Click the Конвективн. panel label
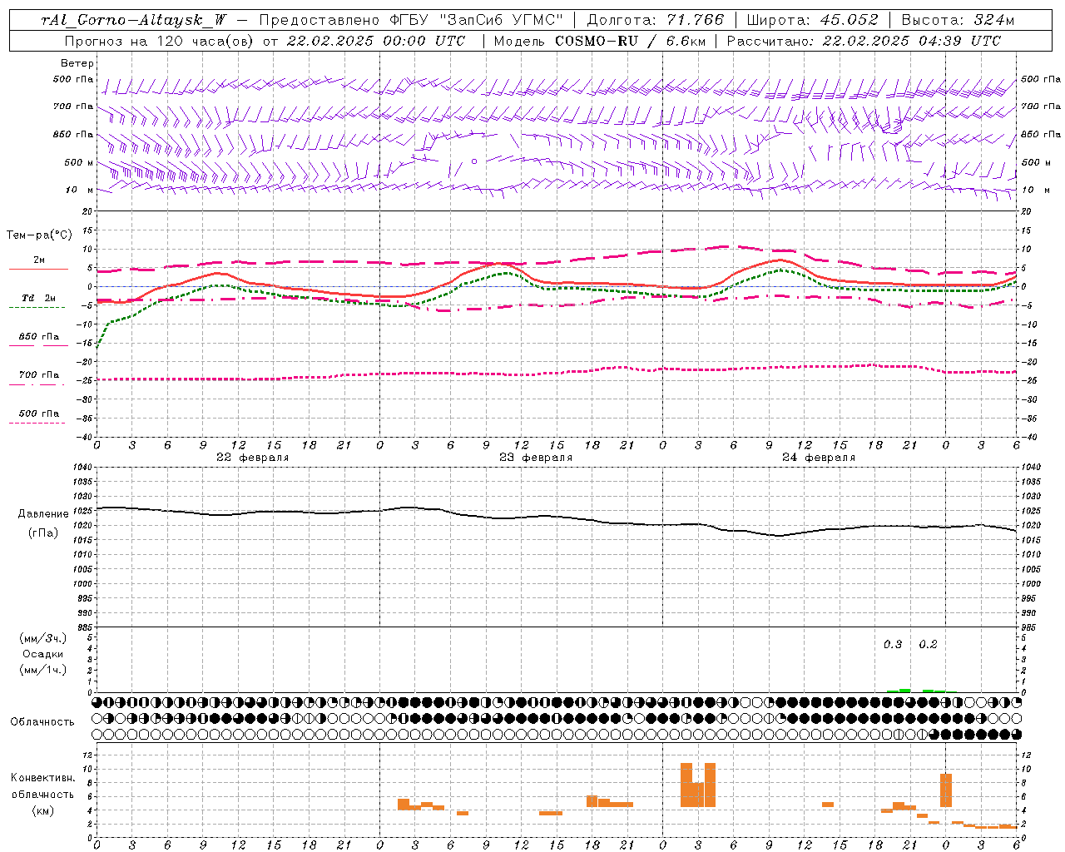 [x=43, y=778]
